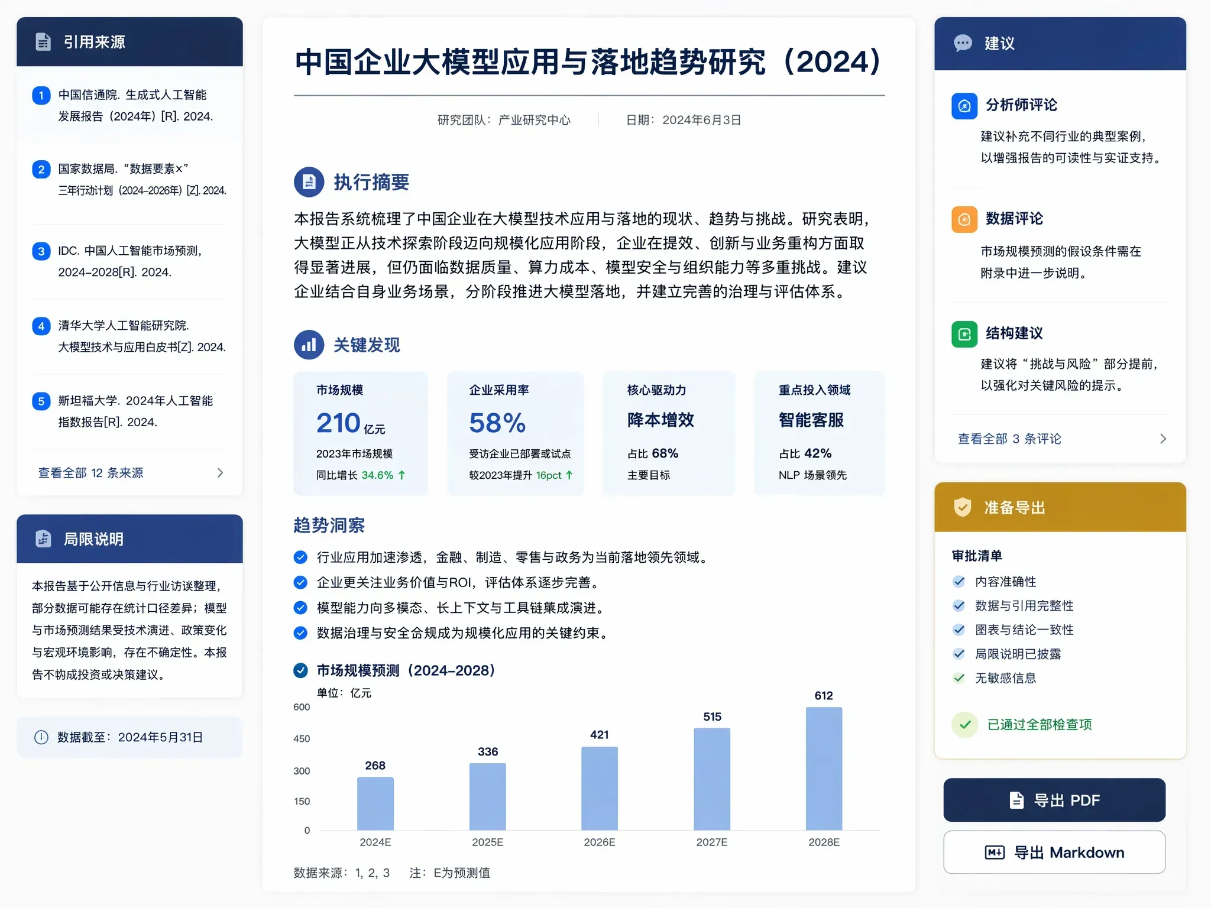1211x908 pixels.
Task: Toggle the 数据与引用完整性 checkbox
Action: pyautogui.click(x=959, y=605)
